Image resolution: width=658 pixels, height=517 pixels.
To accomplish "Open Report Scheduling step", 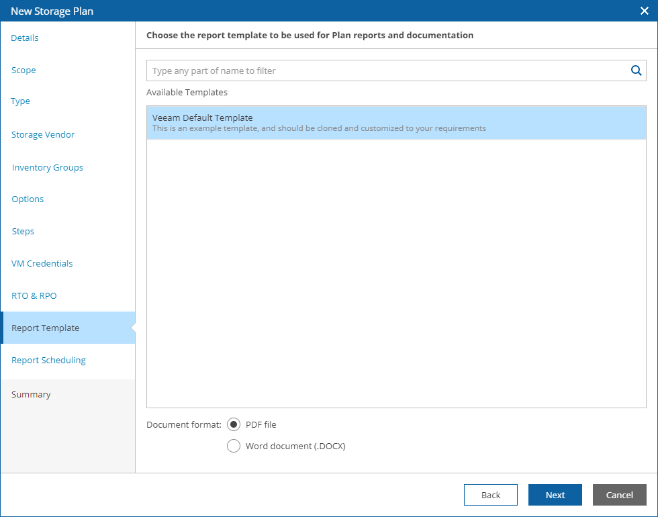I will pyautogui.click(x=48, y=360).
